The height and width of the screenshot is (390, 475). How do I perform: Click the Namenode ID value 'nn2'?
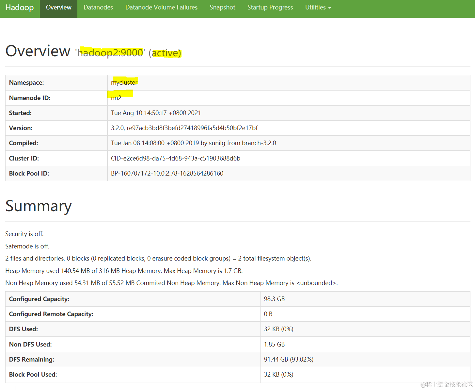pyautogui.click(x=116, y=98)
